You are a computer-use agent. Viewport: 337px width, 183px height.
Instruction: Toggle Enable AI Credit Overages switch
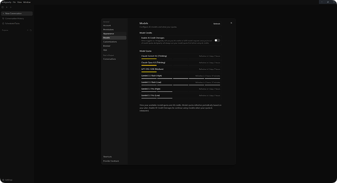pos(217,41)
